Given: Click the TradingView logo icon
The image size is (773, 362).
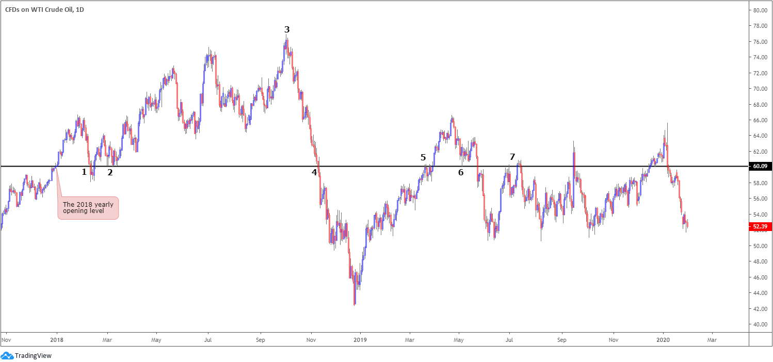Looking at the screenshot, I should (7, 355).
